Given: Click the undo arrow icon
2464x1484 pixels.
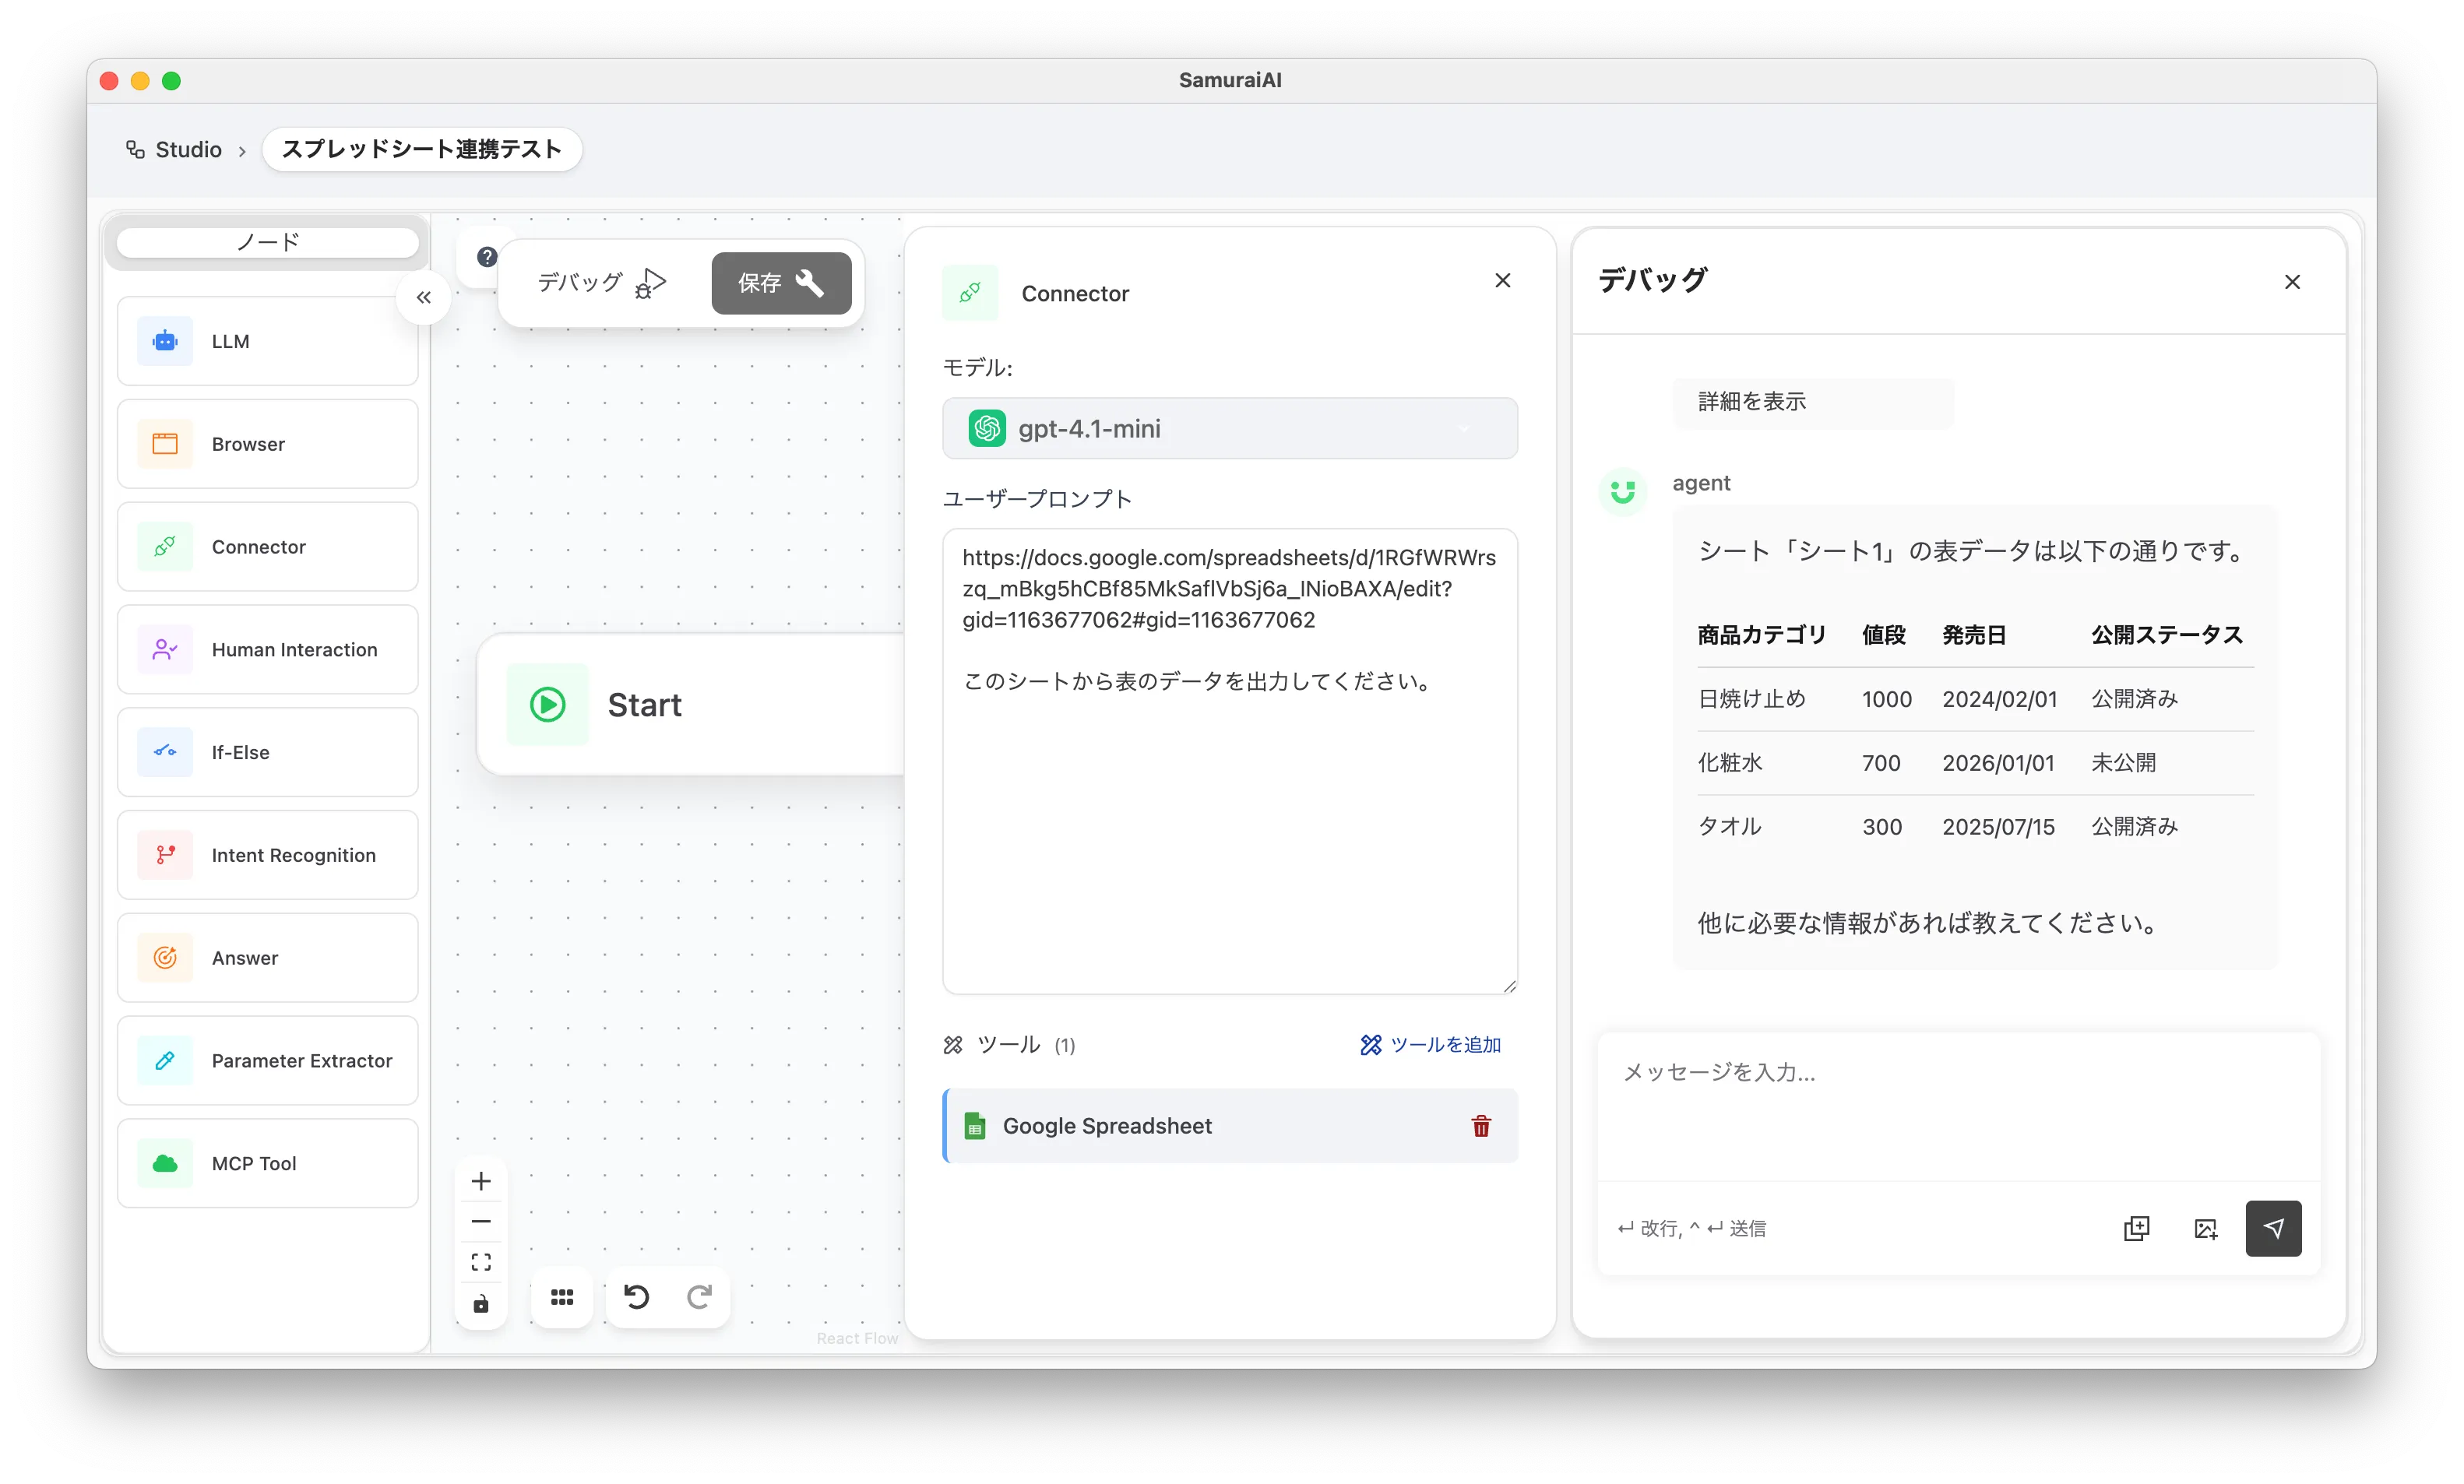Looking at the screenshot, I should point(636,1297).
